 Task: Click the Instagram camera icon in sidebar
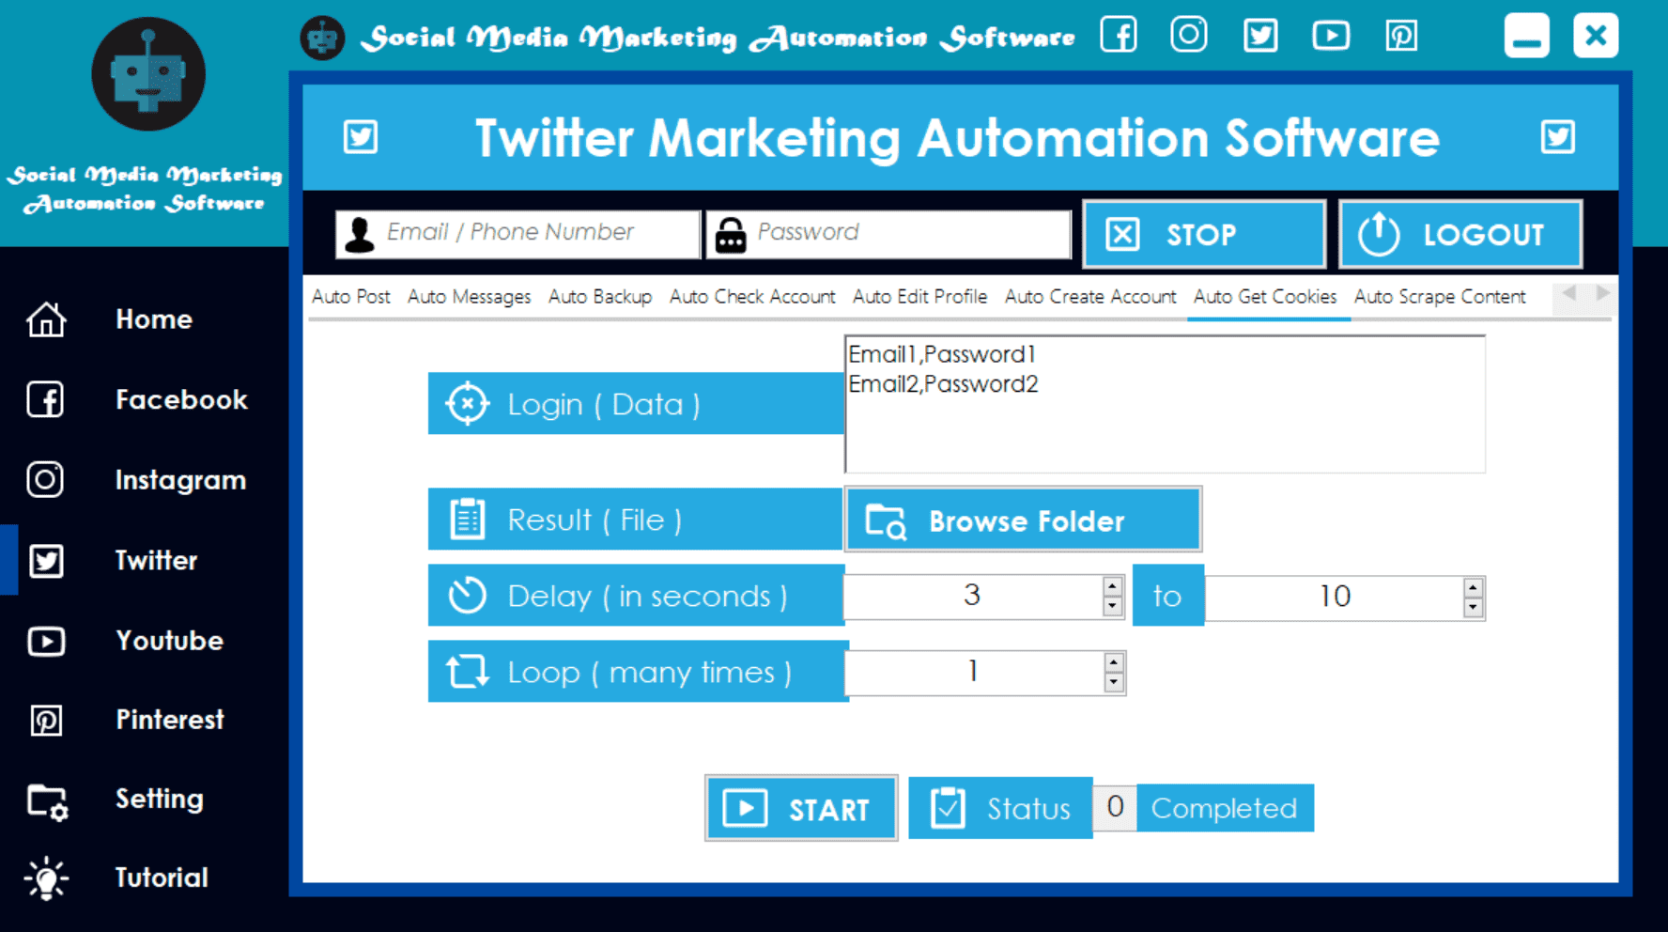(45, 480)
